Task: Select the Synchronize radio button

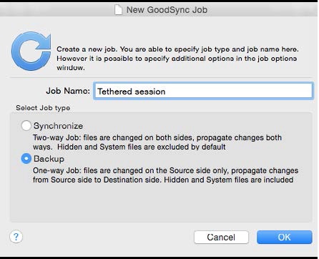Action: point(26,126)
